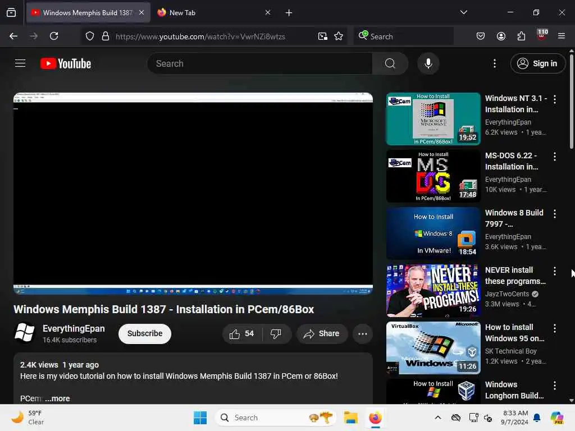The image size is (575, 431).
Task: Open the NEVER INSTALL THESE PROGRAMS thumbnail
Action: point(433,291)
